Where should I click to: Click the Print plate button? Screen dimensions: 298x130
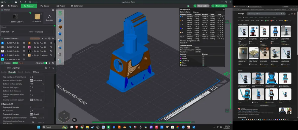(x=221, y=6)
